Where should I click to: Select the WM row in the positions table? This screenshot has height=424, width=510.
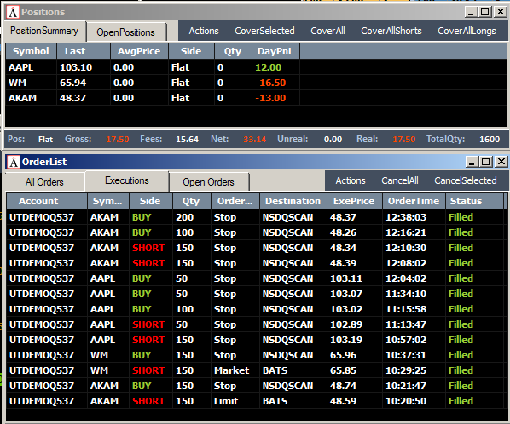(x=256, y=83)
